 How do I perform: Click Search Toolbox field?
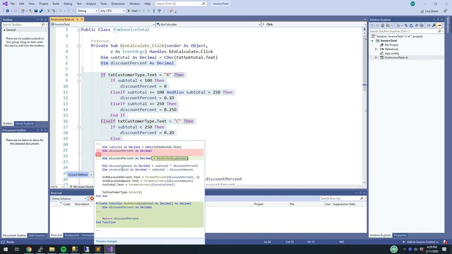click(x=24, y=25)
